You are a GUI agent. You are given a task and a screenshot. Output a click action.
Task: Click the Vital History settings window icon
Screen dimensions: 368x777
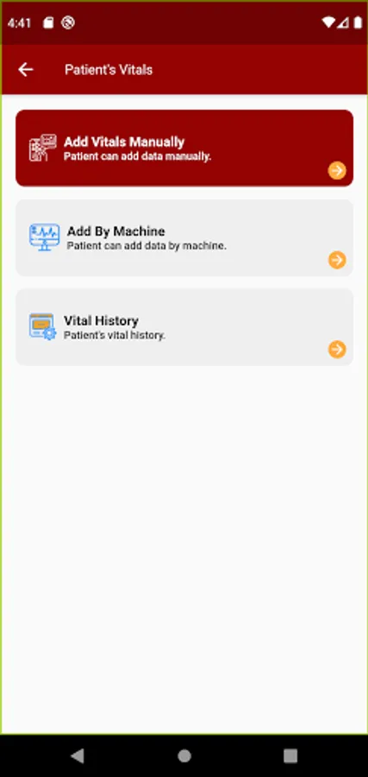click(42, 326)
